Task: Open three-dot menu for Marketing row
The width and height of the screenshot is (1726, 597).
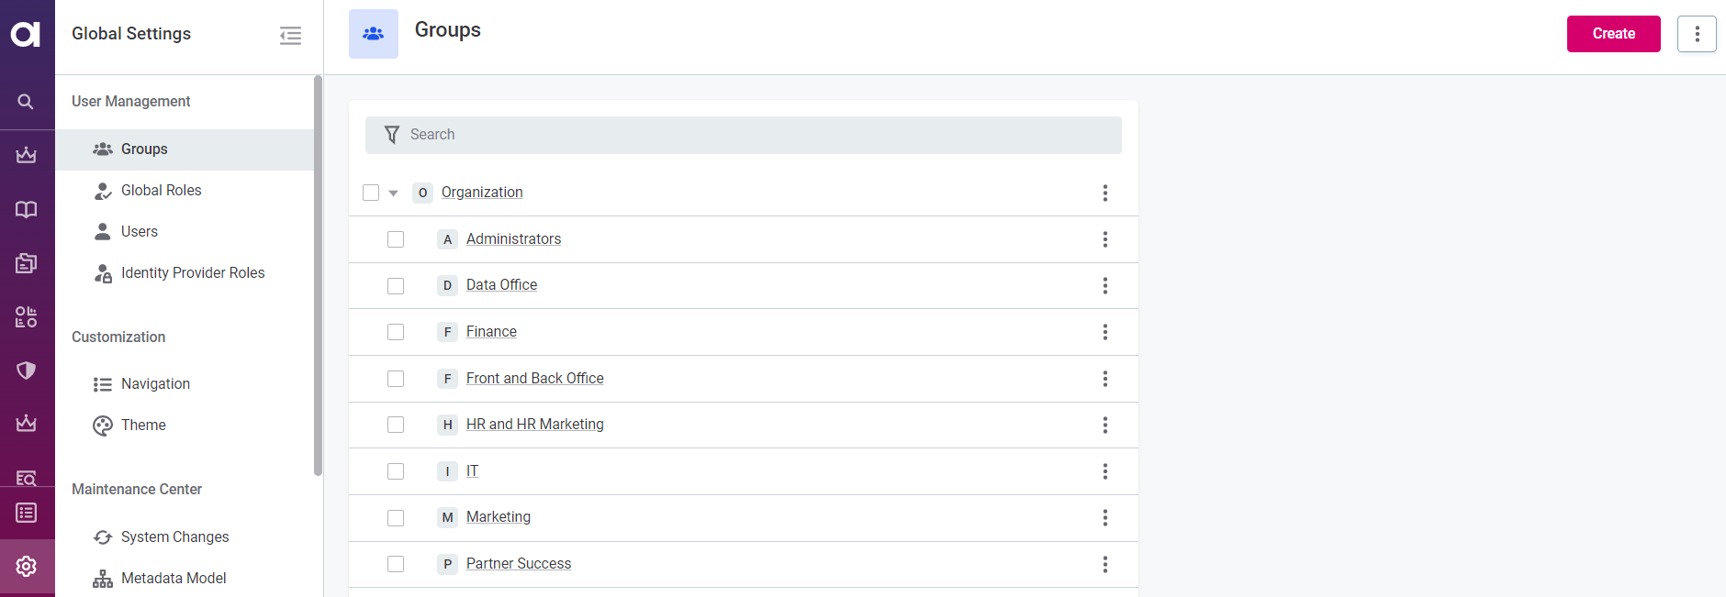Action: coord(1104,518)
